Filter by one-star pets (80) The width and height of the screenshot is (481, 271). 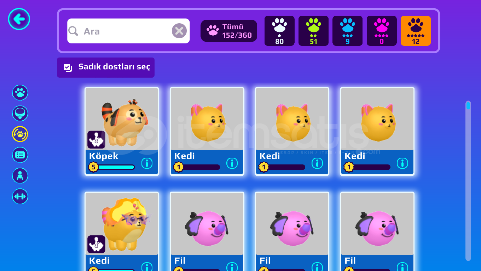pyautogui.click(x=279, y=31)
